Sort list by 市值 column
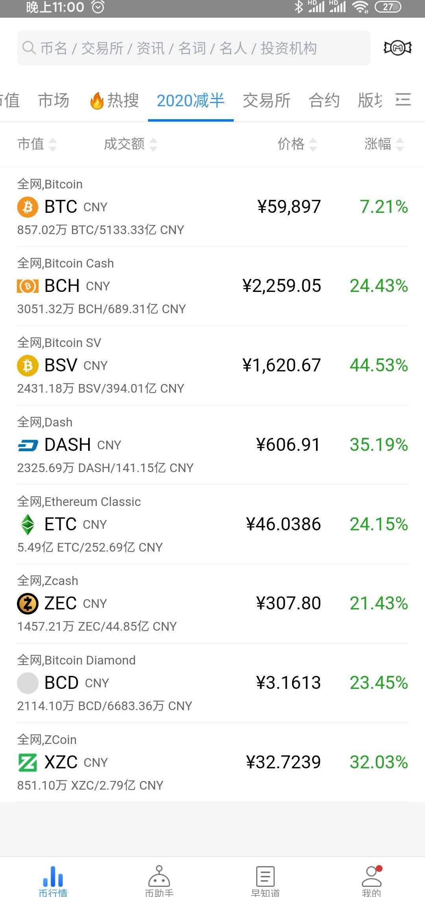425x897 pixels. tap(37, 144)
